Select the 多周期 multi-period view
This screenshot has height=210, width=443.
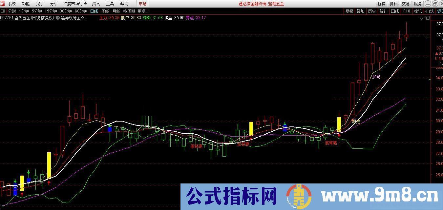[129, 11]
